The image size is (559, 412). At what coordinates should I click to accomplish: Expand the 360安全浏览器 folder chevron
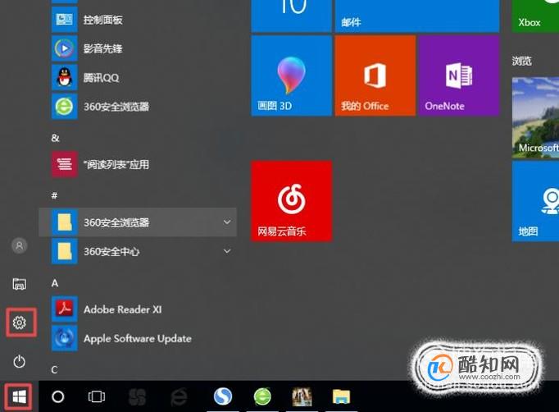click(227, 222)
